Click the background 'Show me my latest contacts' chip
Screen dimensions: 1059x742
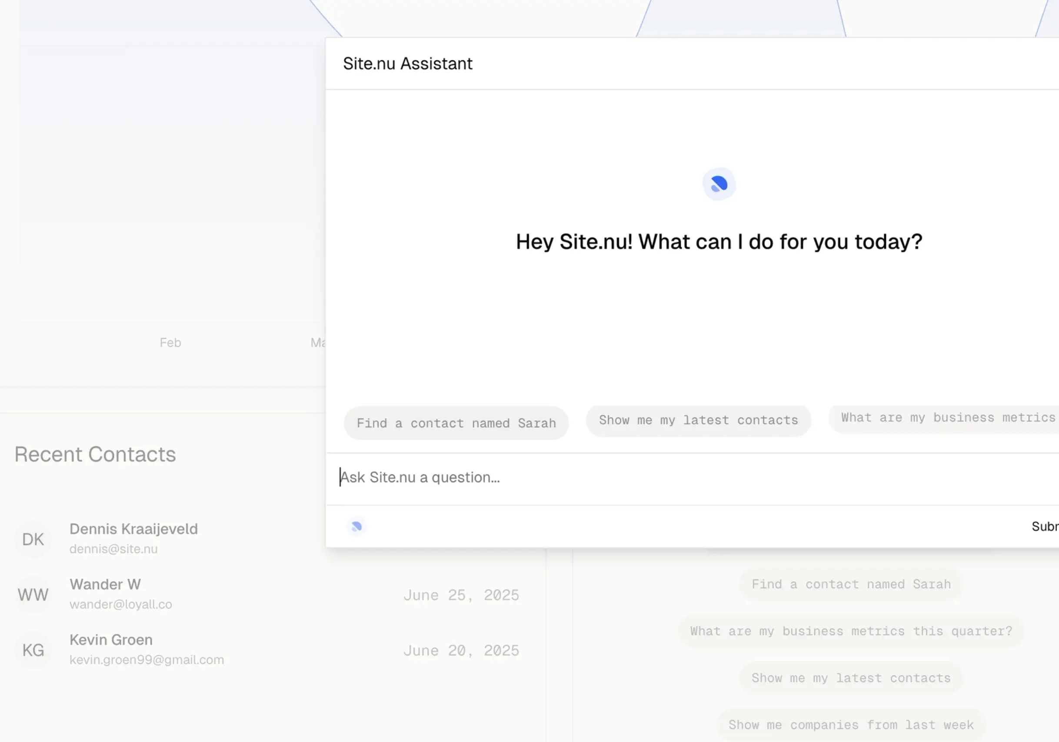(x=850, y=678)
